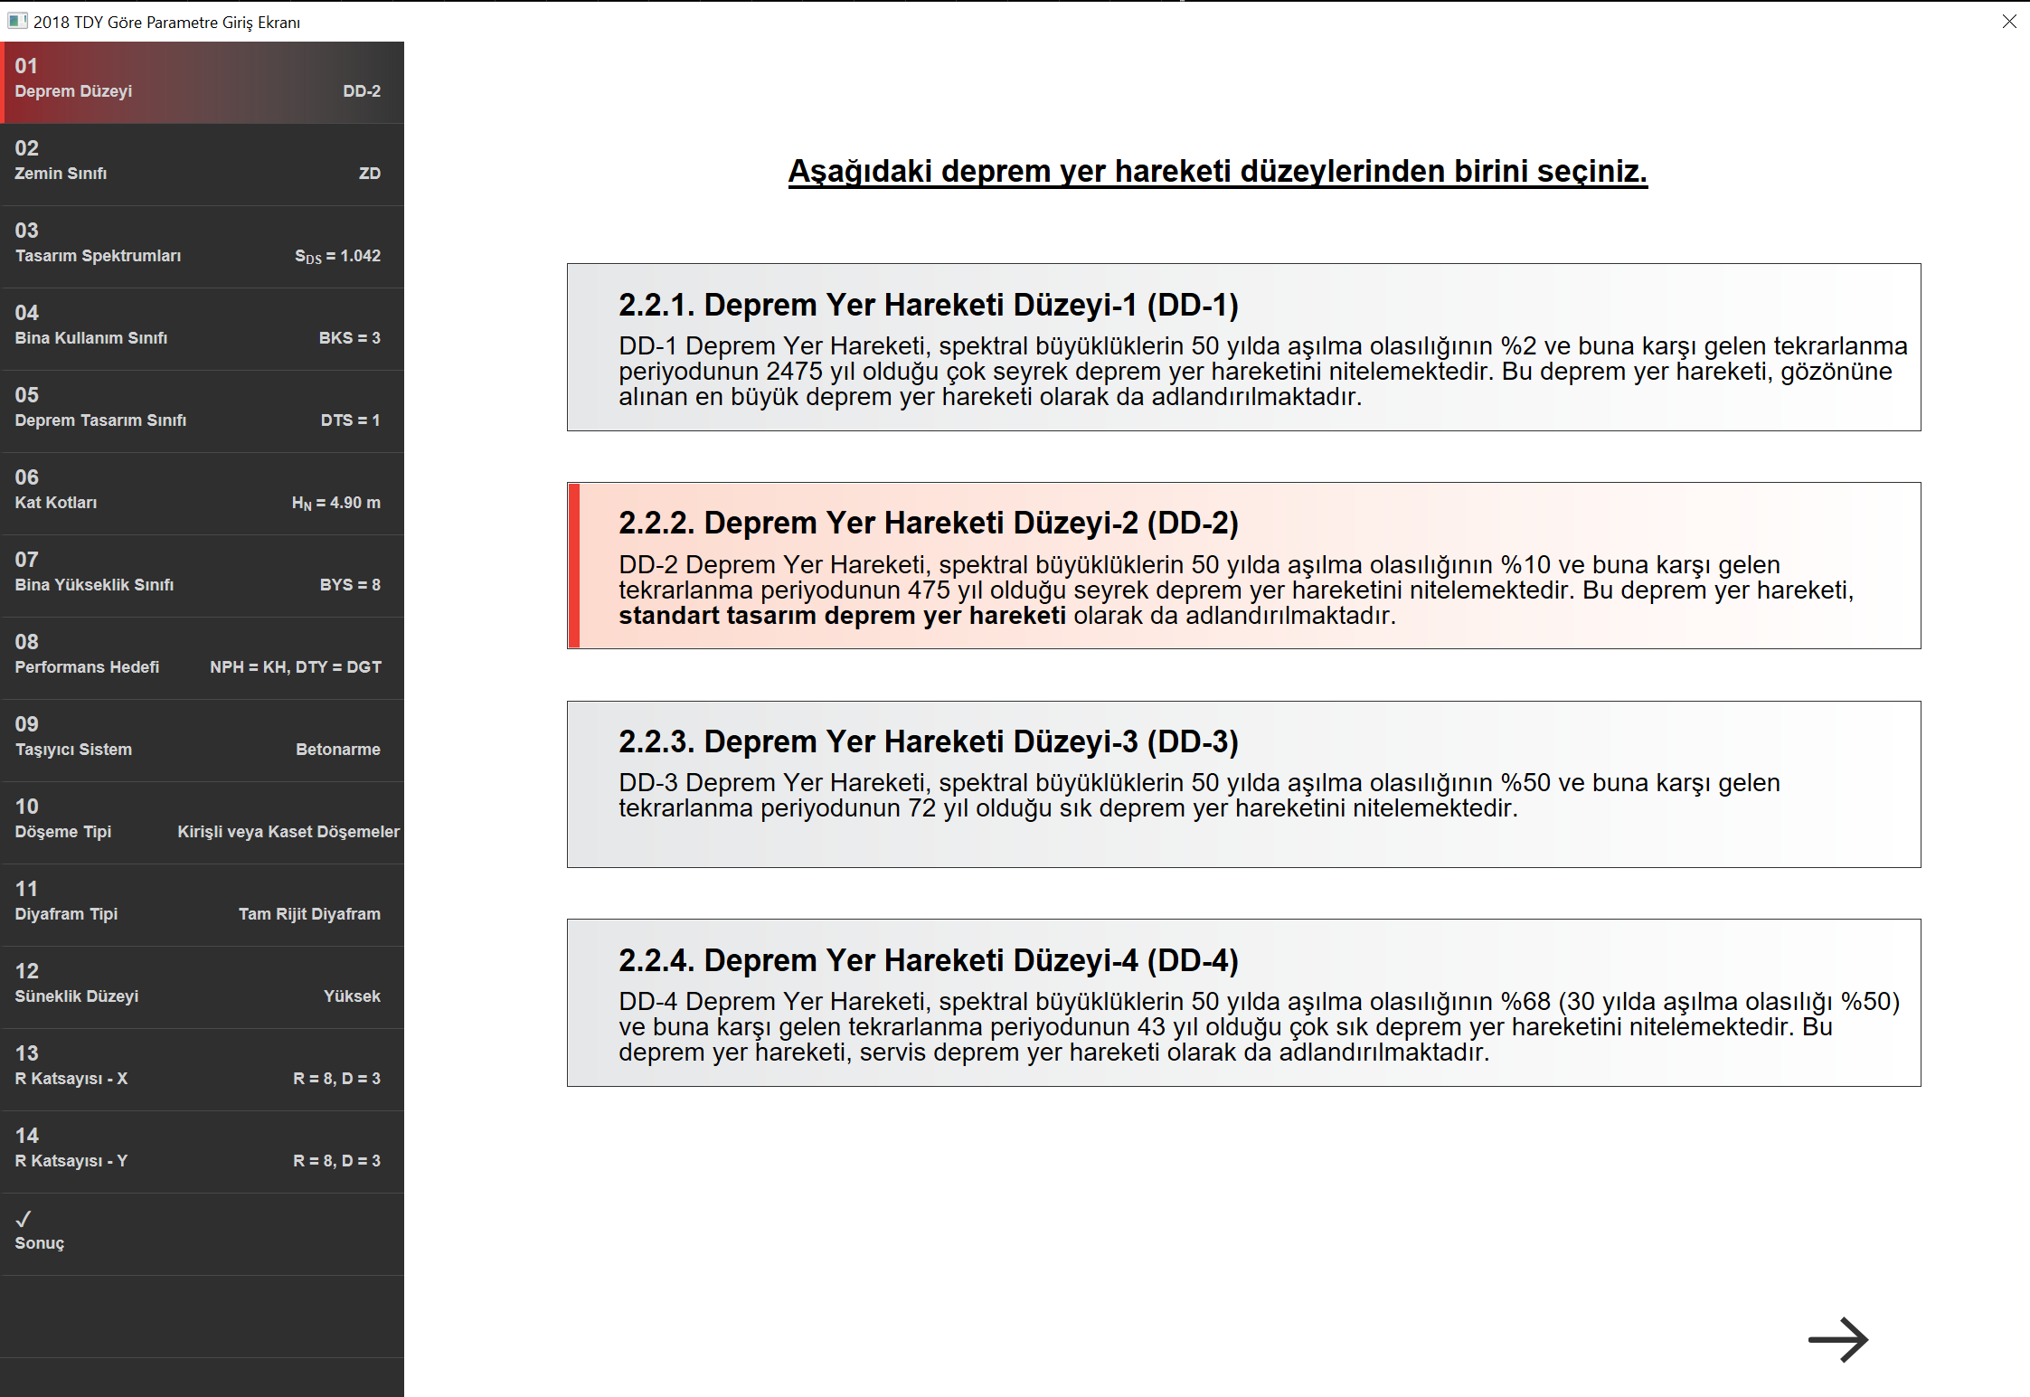Click the app icon in the title bar
2030x1397 pixels.
point(16,21)
